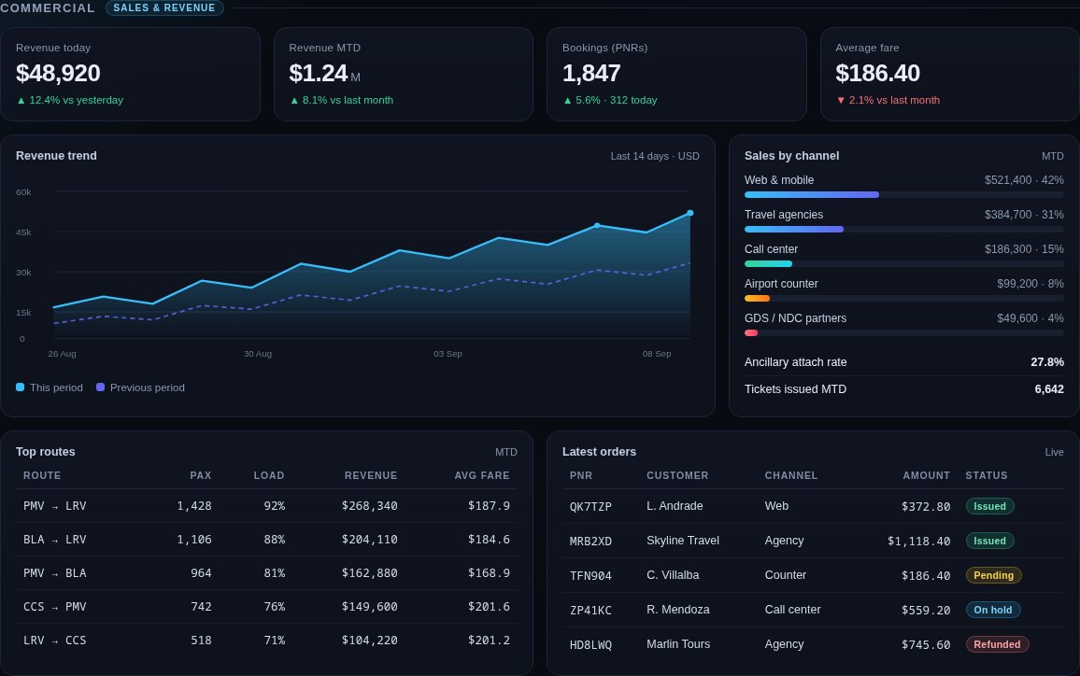1080x676 pixels.
Task: Click the Travel agencies progress bar
Action: pyautogui.click(x=903, y=230)
